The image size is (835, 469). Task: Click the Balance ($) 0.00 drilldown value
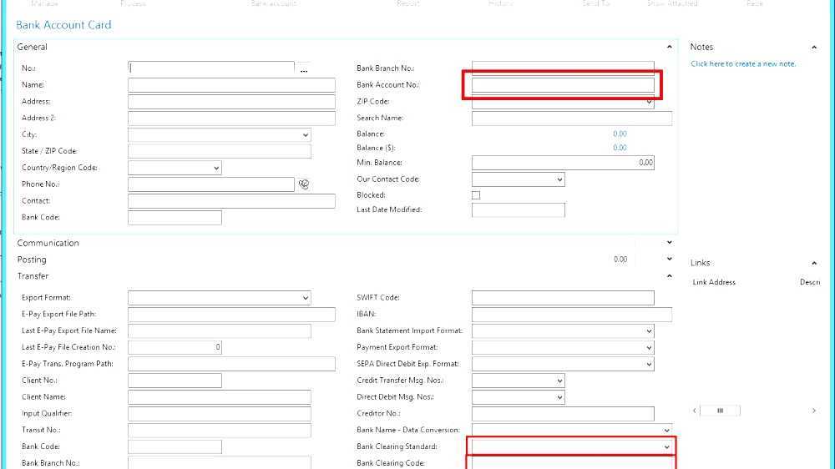(620, 148)
